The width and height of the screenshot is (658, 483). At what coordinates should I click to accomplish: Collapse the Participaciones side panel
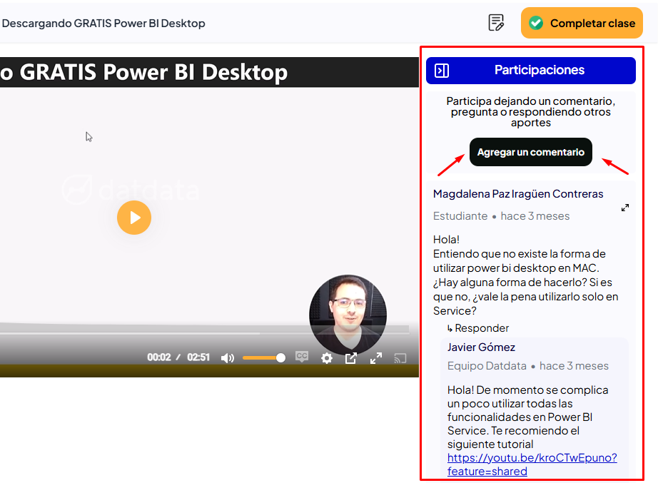442,71
